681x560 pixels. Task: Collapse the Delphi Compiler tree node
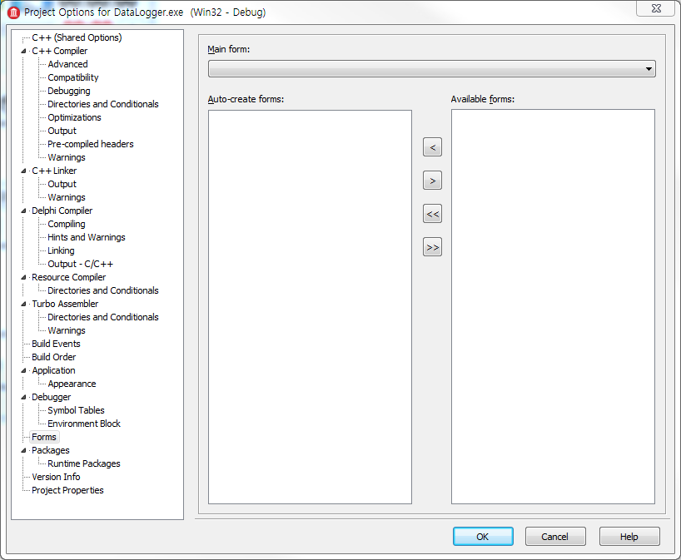[24, 211]
